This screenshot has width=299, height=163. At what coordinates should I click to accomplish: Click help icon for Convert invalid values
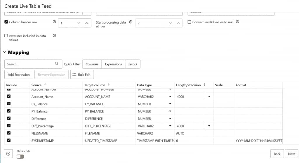(x=237, y=22)
